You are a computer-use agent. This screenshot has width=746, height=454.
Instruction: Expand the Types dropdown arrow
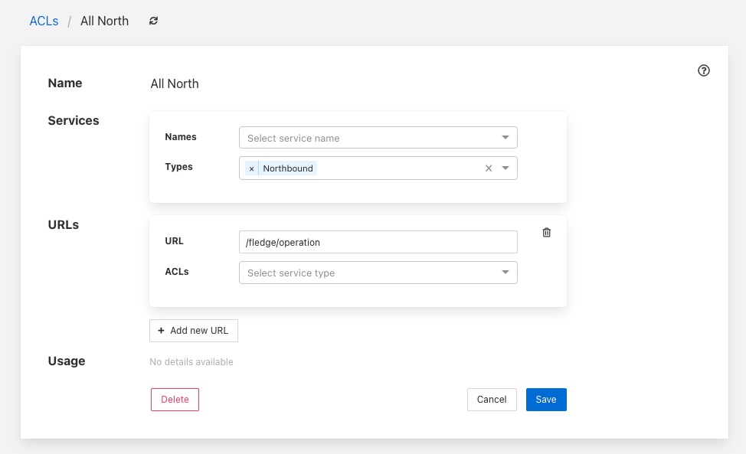coord(506,168)
